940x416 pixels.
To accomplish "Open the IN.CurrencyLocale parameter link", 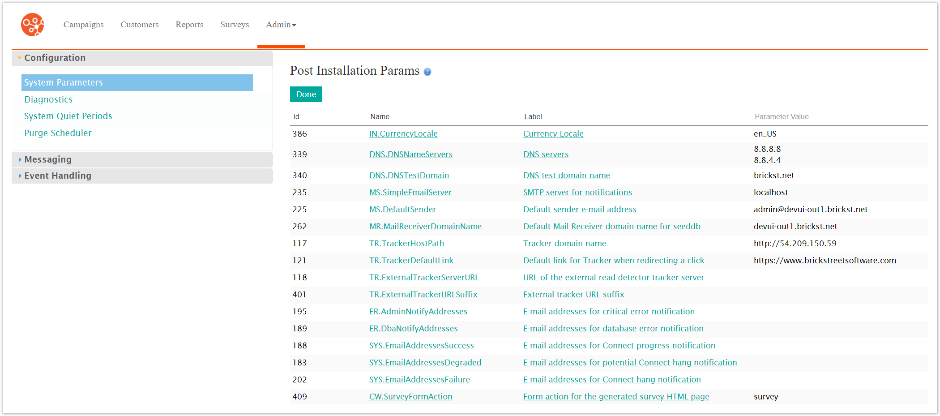I will [403, 134].
